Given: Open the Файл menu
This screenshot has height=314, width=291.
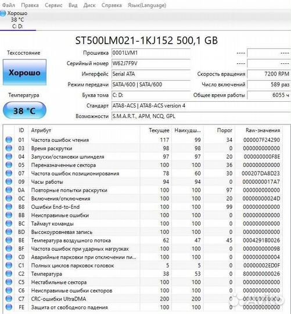Looking at the screenshot, I should pos(8,5).
